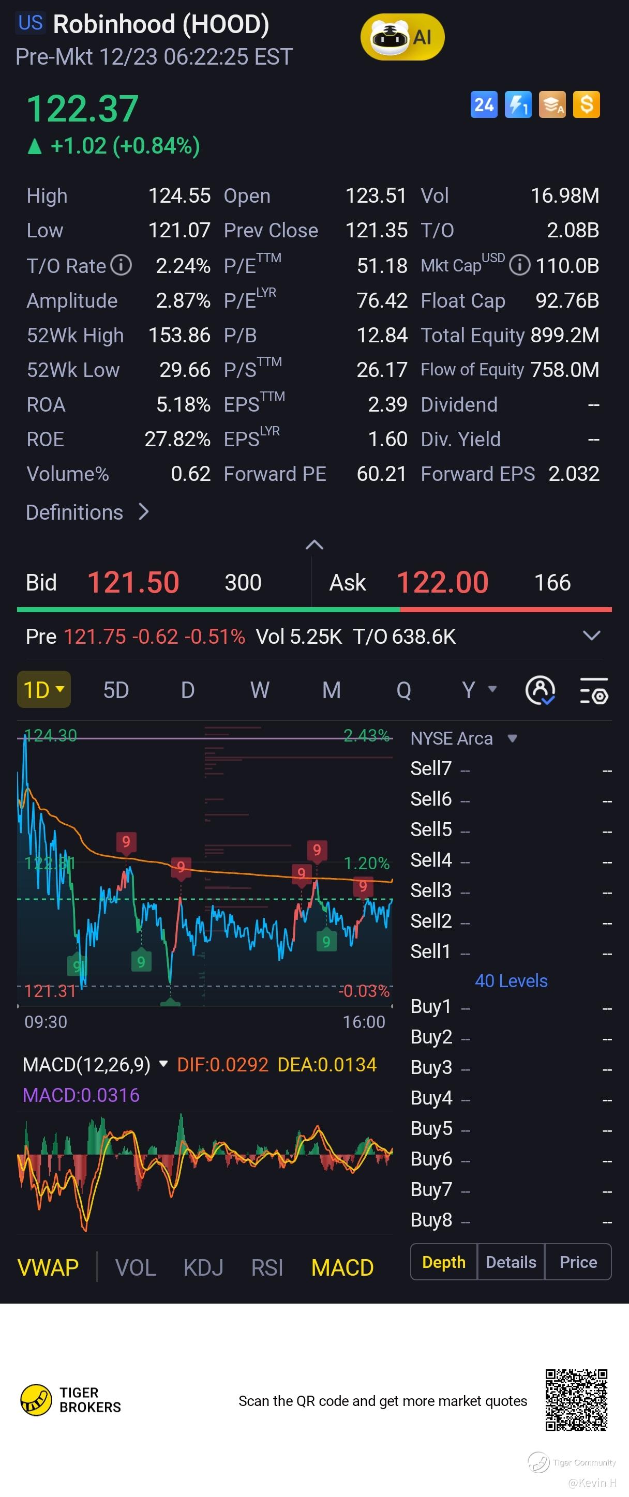Image resolution: width=629 pixels, height=1497 pixels.
Task: Tap the orange stacked coins icon
Action: tap(552, 104)
